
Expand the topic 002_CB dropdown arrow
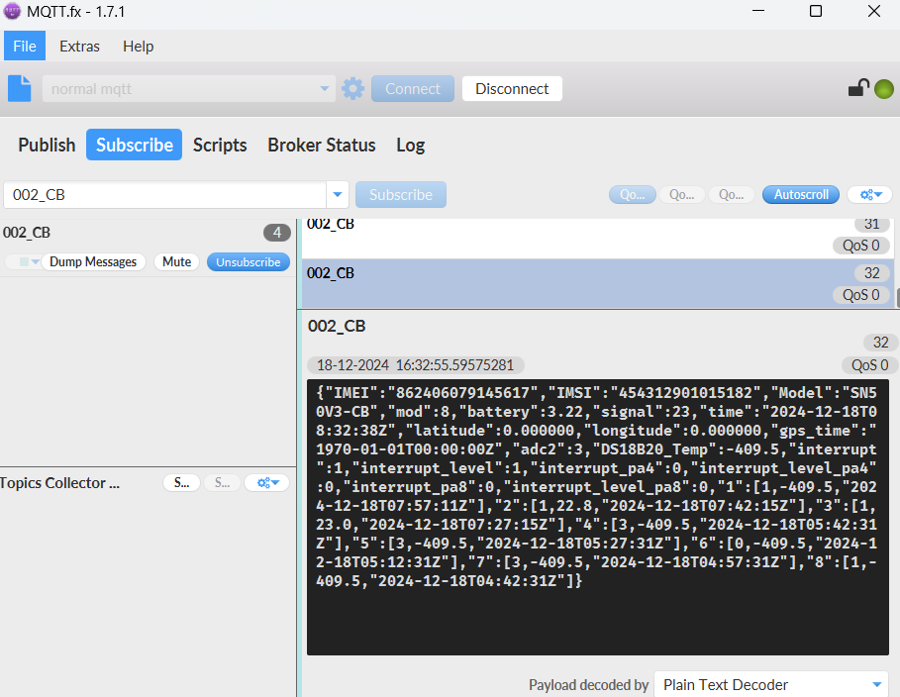click(x=338, y=195)
